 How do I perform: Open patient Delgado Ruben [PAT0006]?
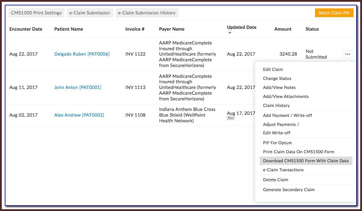coord(82,54)
